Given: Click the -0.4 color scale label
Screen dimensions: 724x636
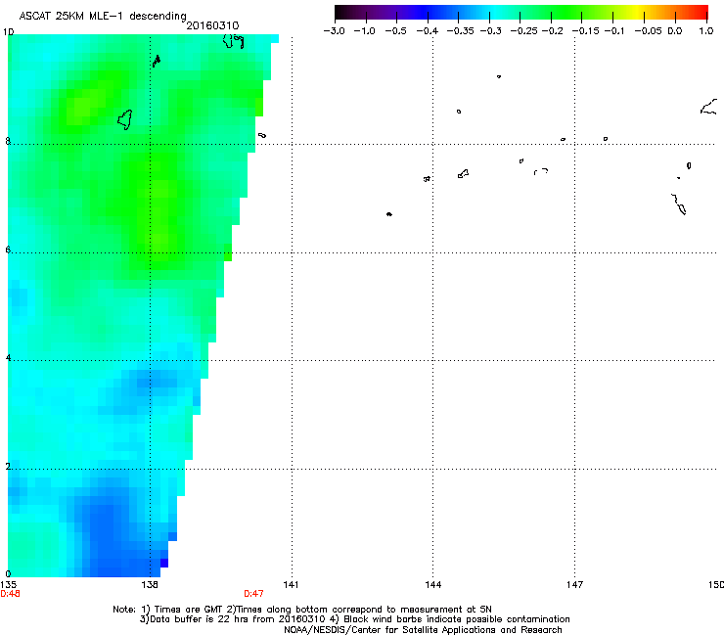Looking at the screenshot, I should [428, 31].
